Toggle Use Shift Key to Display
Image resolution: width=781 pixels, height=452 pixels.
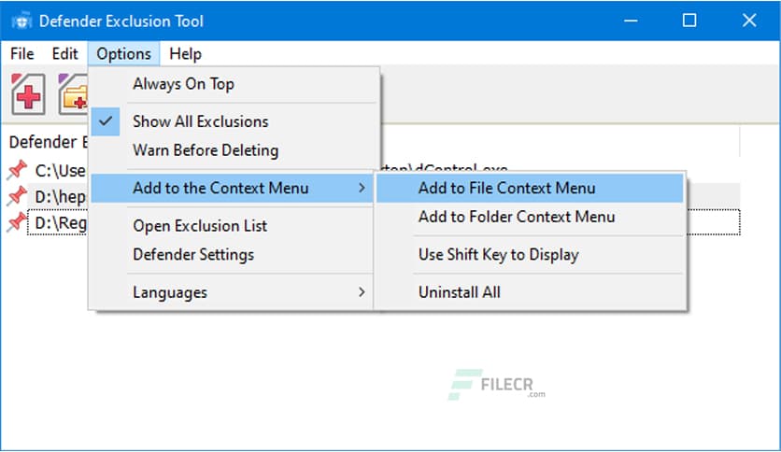click(530, 255)
